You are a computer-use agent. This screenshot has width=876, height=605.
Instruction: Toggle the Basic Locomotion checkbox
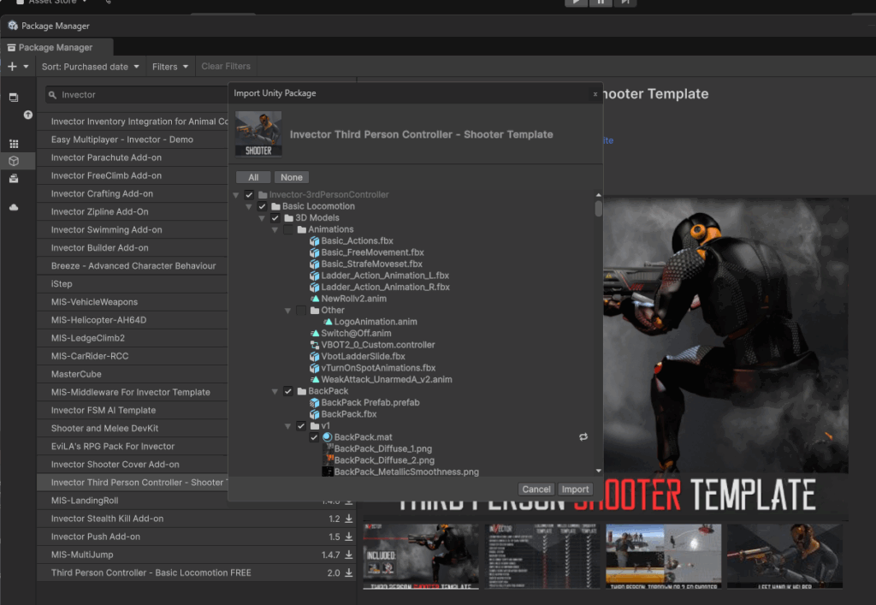[x=262, y=206]
